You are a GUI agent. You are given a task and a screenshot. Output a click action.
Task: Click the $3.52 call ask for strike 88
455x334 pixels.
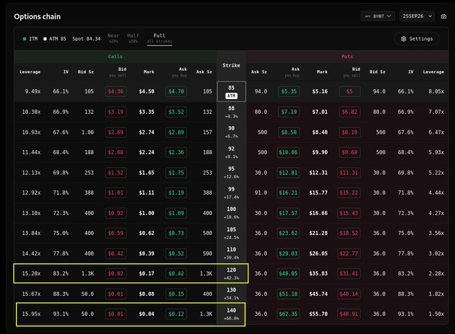pos(176,112)
